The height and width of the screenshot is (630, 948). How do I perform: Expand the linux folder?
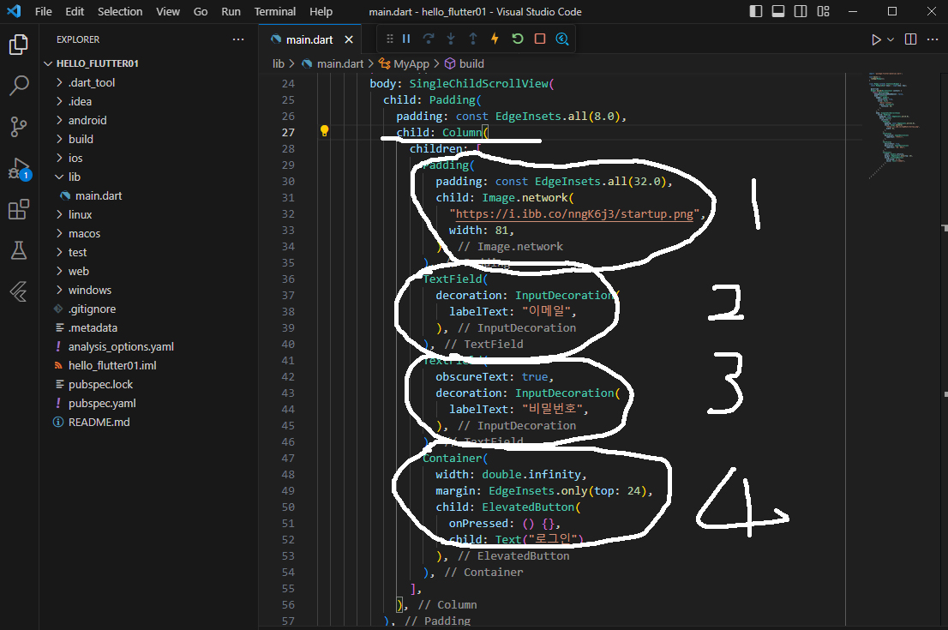coord(149,214)
